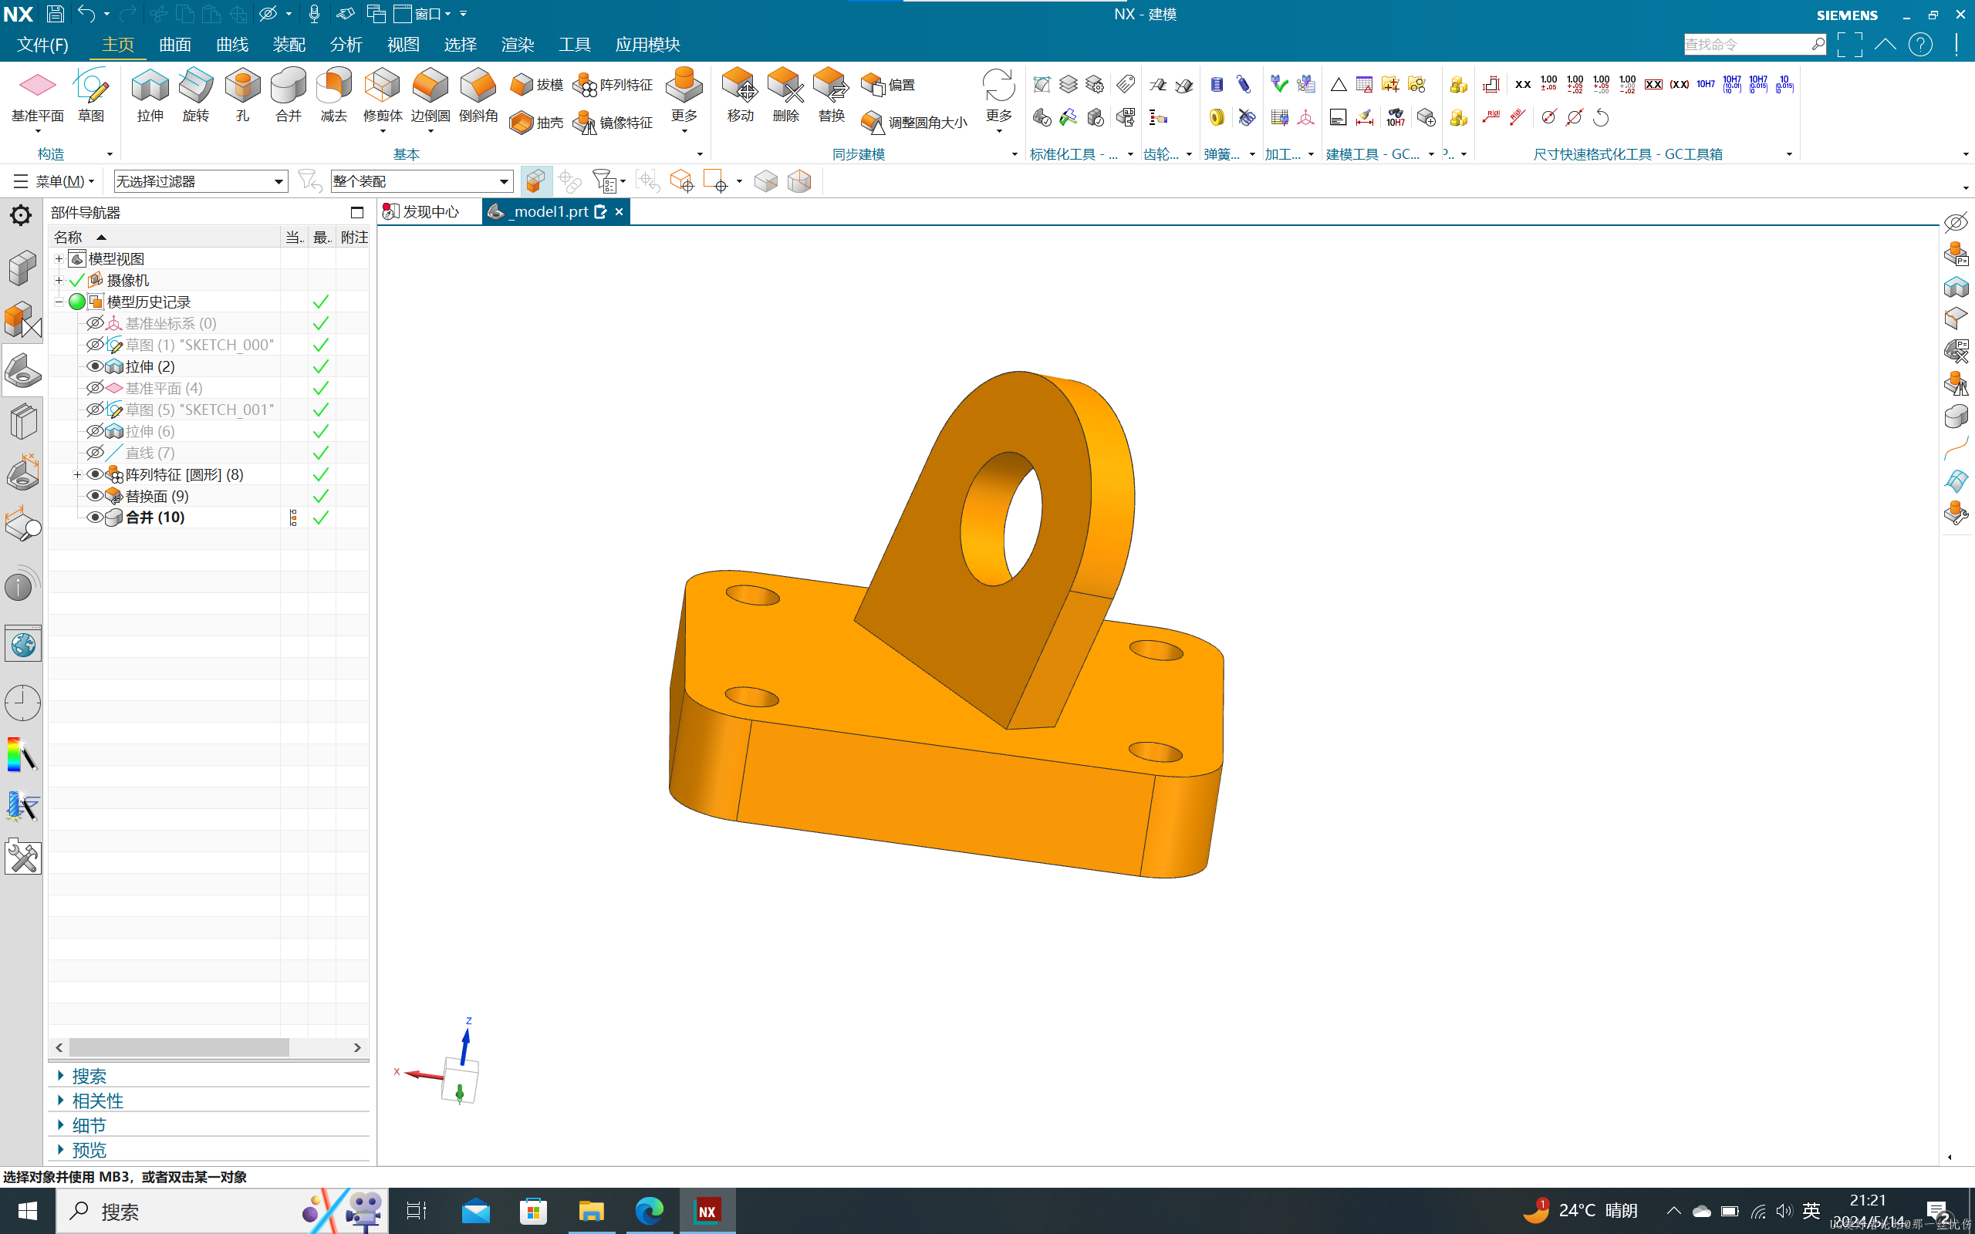Toggle visibility of 草图 (5) SKETCH_001
This screenshot has width=1975, height=1234.
pos(95,409)
